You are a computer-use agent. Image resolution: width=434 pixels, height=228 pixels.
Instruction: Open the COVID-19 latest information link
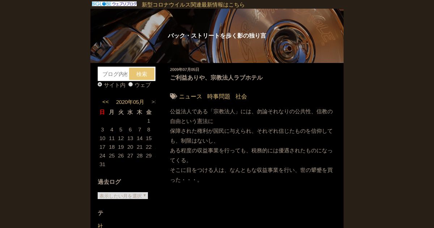[x=193, y=5]
